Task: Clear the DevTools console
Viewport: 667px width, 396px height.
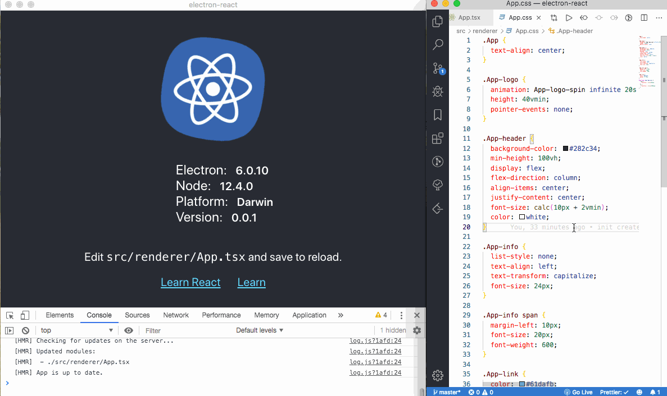Action: (x=25, y=330)
